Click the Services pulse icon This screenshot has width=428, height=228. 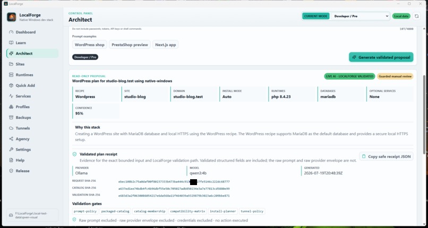(x=11, y=96)
